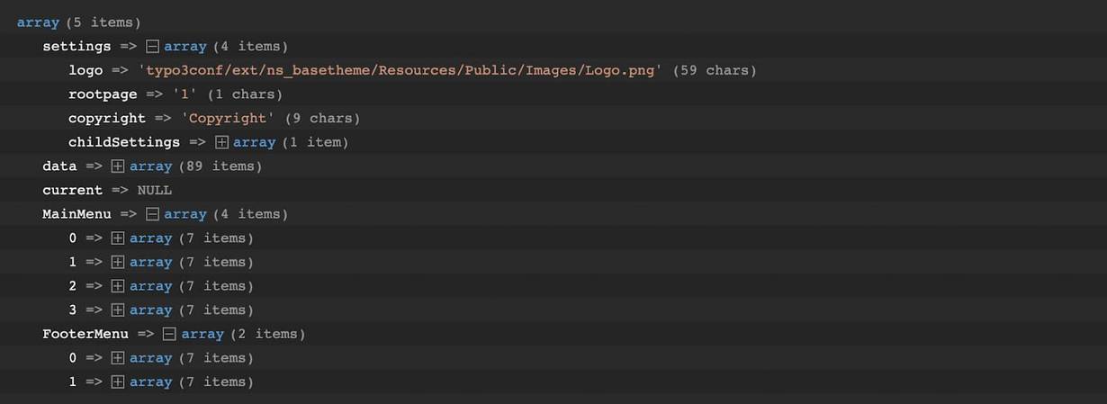Click the 'data' key
Viewport: 1107px width, 404px height.
tap(59, 166)
